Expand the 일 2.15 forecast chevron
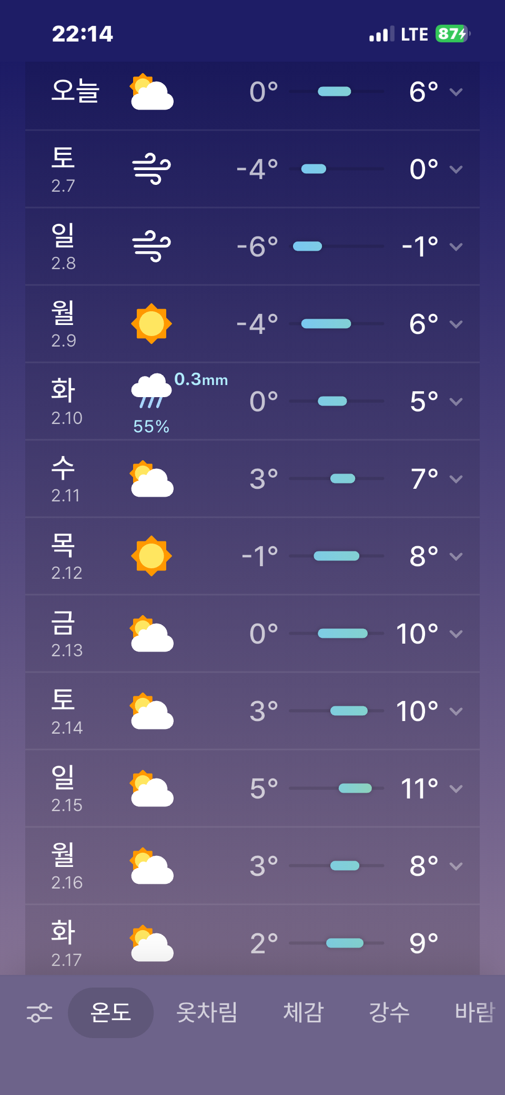Viewport: 505px width, 1095px height. pyautogui.click(x=456, y=788)
